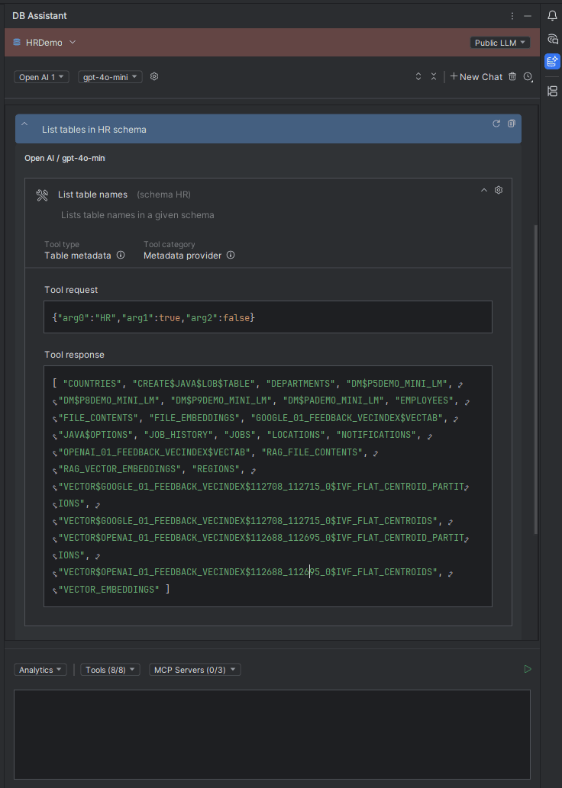The width and height of the screenshot is (562, 788).
Task: Open the Analytics dropdown
Action: click(x=40, y=670)
